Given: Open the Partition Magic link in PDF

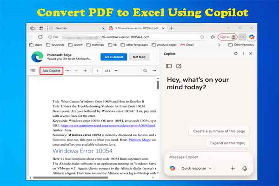Looking at the screenshot, I should point(139,140).
